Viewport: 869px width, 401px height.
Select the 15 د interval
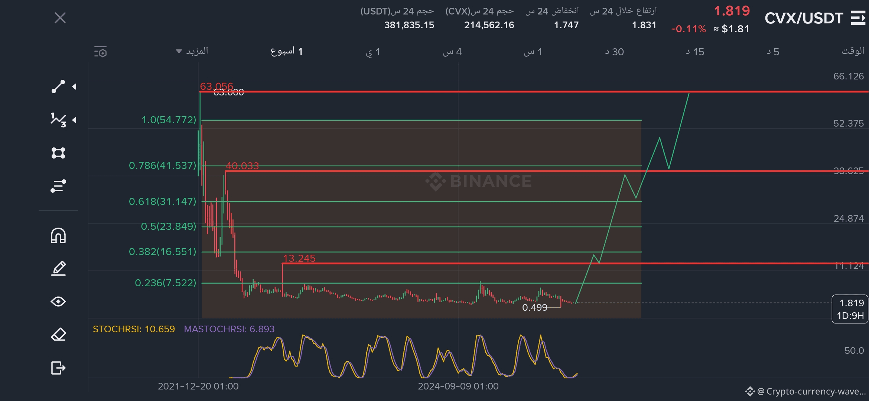coord(695,52)
